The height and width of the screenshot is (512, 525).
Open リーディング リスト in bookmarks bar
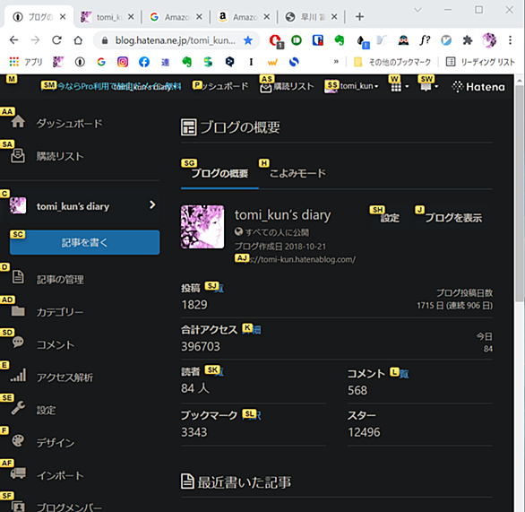[481, 62]
